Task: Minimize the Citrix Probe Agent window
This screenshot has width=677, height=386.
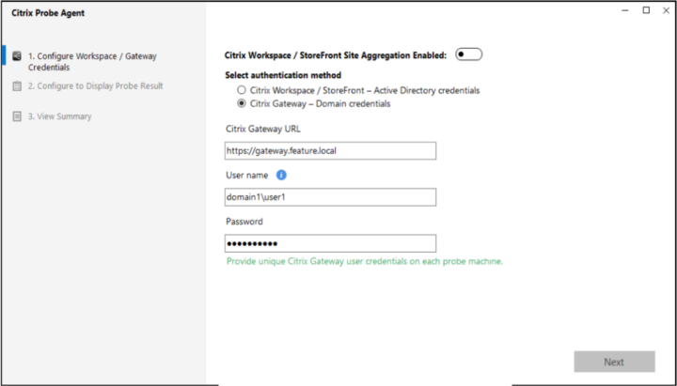Action: click(624, 10)
